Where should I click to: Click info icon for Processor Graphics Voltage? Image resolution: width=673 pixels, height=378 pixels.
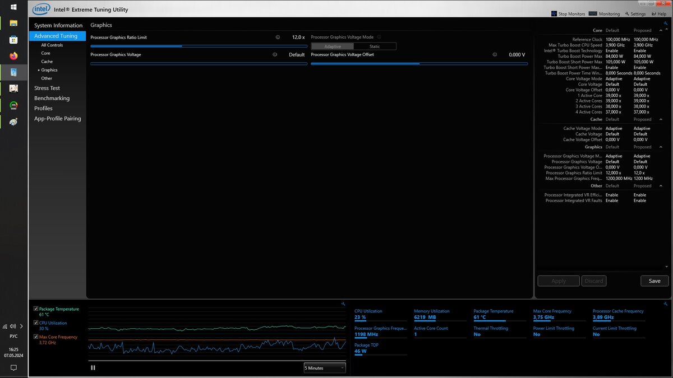pyautogui.click(x=275, y=54)
